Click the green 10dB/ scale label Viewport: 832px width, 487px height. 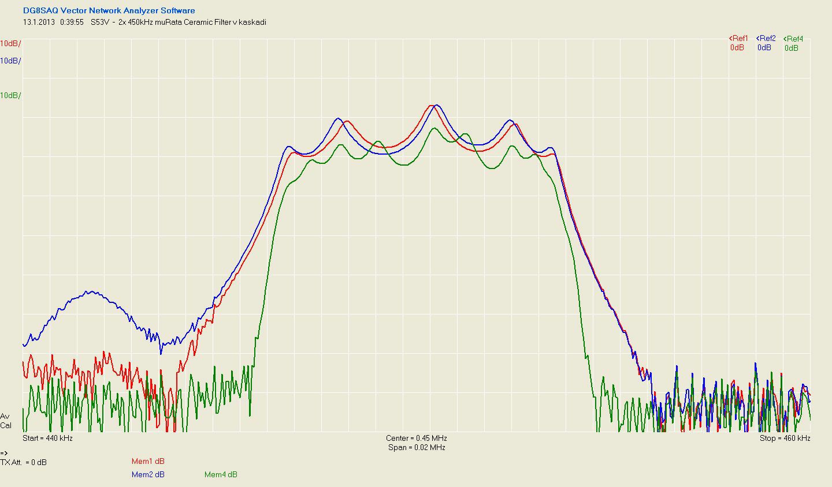pos(10,95)
